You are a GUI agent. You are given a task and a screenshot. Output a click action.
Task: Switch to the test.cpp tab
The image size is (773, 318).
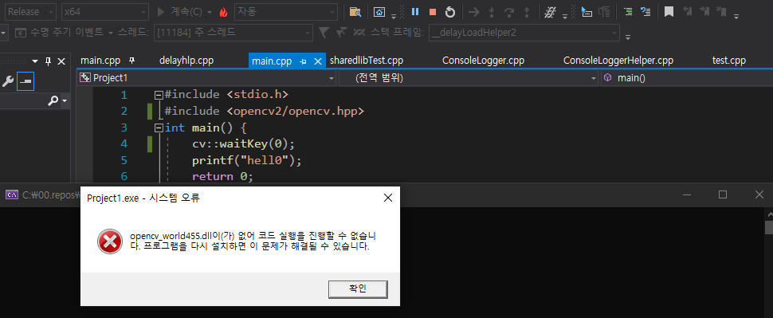pos(729,61)
